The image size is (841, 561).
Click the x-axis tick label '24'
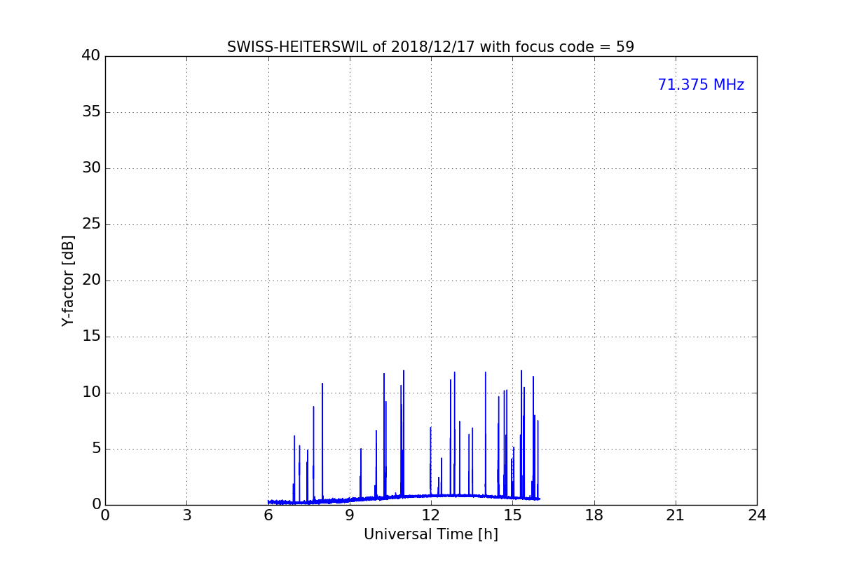coord(757,515)
